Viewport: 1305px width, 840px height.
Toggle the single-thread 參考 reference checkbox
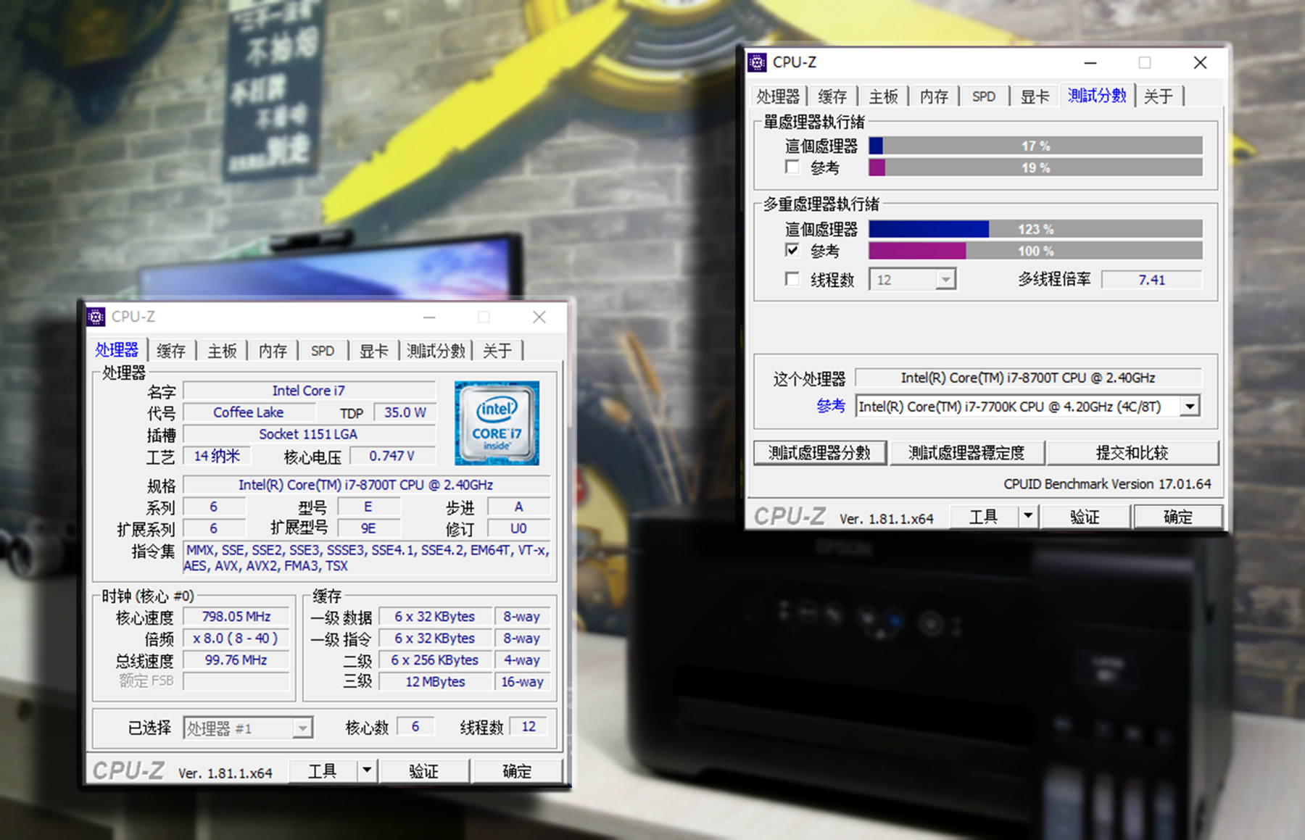pyautogui.click(x=792, y=167)
